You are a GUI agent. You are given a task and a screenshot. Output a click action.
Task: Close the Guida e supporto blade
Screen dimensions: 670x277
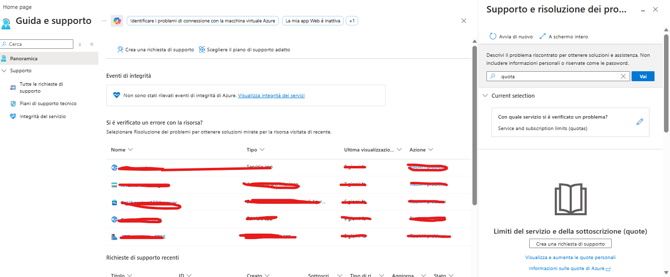[x=464, y=21]
